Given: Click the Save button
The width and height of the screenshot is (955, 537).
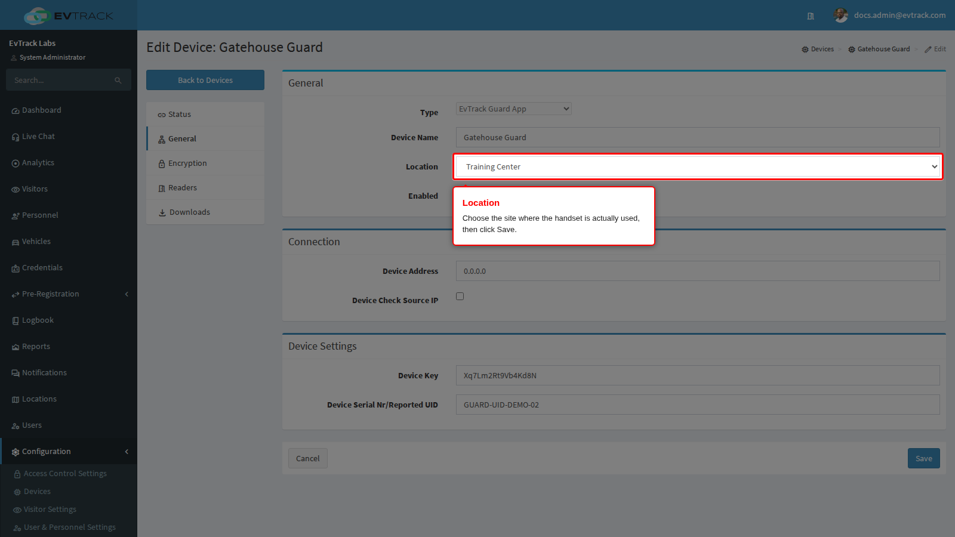Looking at the screenshot, I should [924, 458].
